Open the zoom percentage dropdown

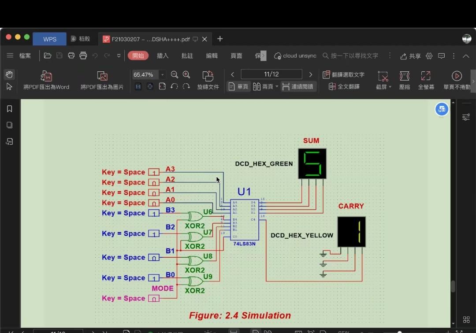(162, 74)
